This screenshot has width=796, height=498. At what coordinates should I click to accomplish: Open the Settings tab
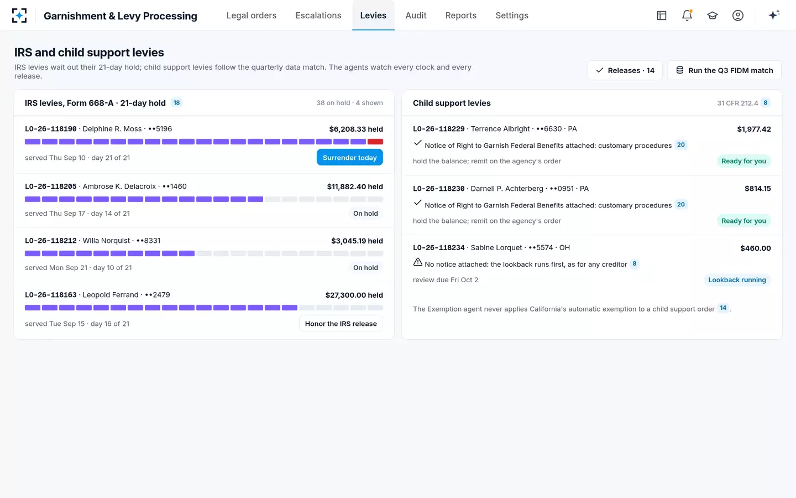pos(512,15)
